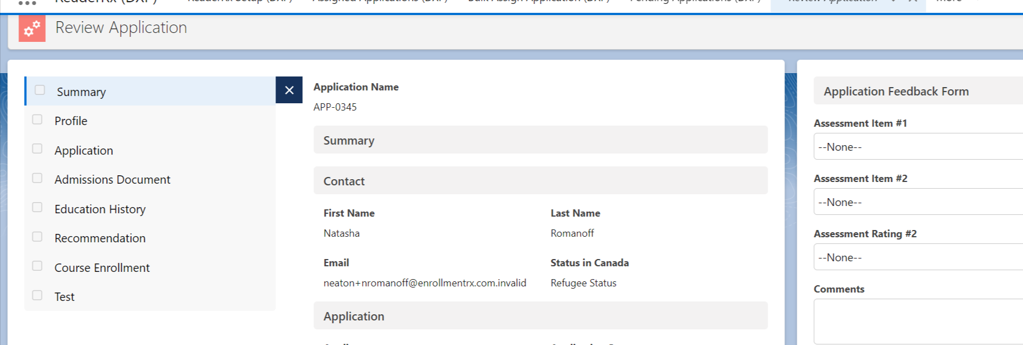
Task: Select the Admissions Document checkbox
Action: 37,178
